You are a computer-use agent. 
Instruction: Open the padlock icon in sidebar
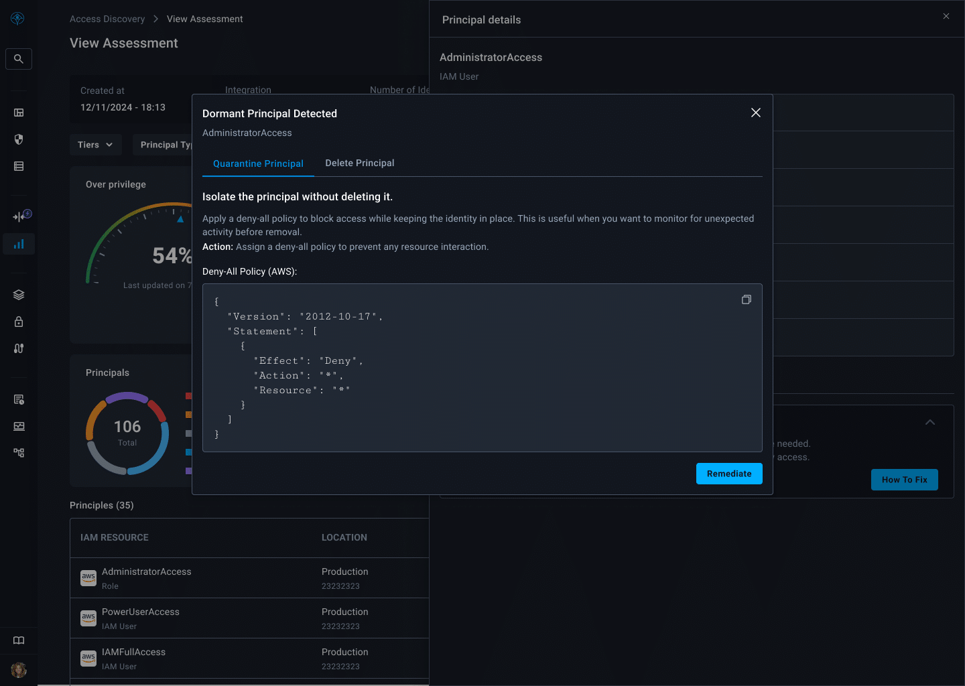tap(19, 322)
